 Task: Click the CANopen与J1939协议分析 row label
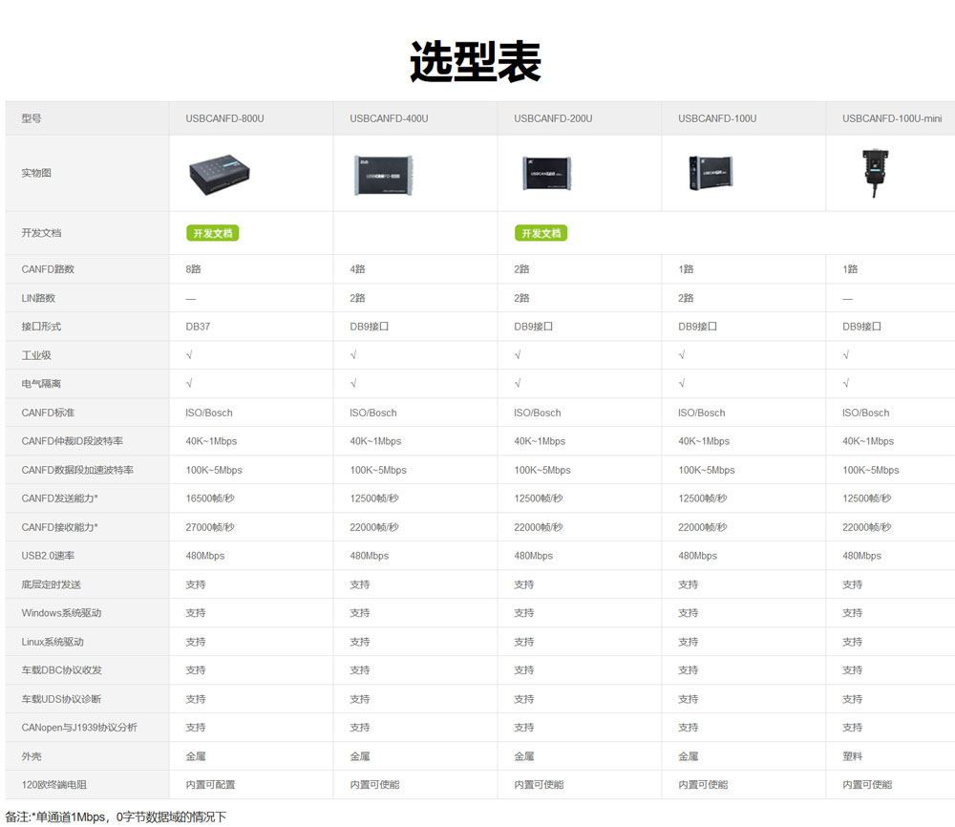point(79,727)
